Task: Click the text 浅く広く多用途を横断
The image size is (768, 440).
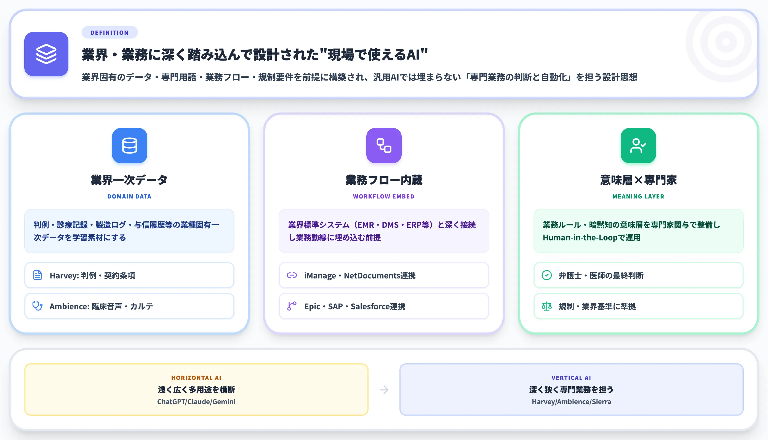Action: pyautogui.click(x=196, y=390)
